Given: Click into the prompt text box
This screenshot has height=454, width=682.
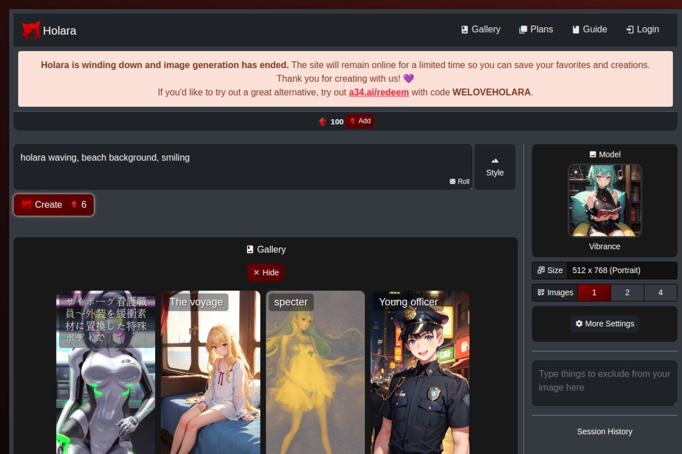Looking at the screenshot, I should pyautogui.click(x=243, y=167).
